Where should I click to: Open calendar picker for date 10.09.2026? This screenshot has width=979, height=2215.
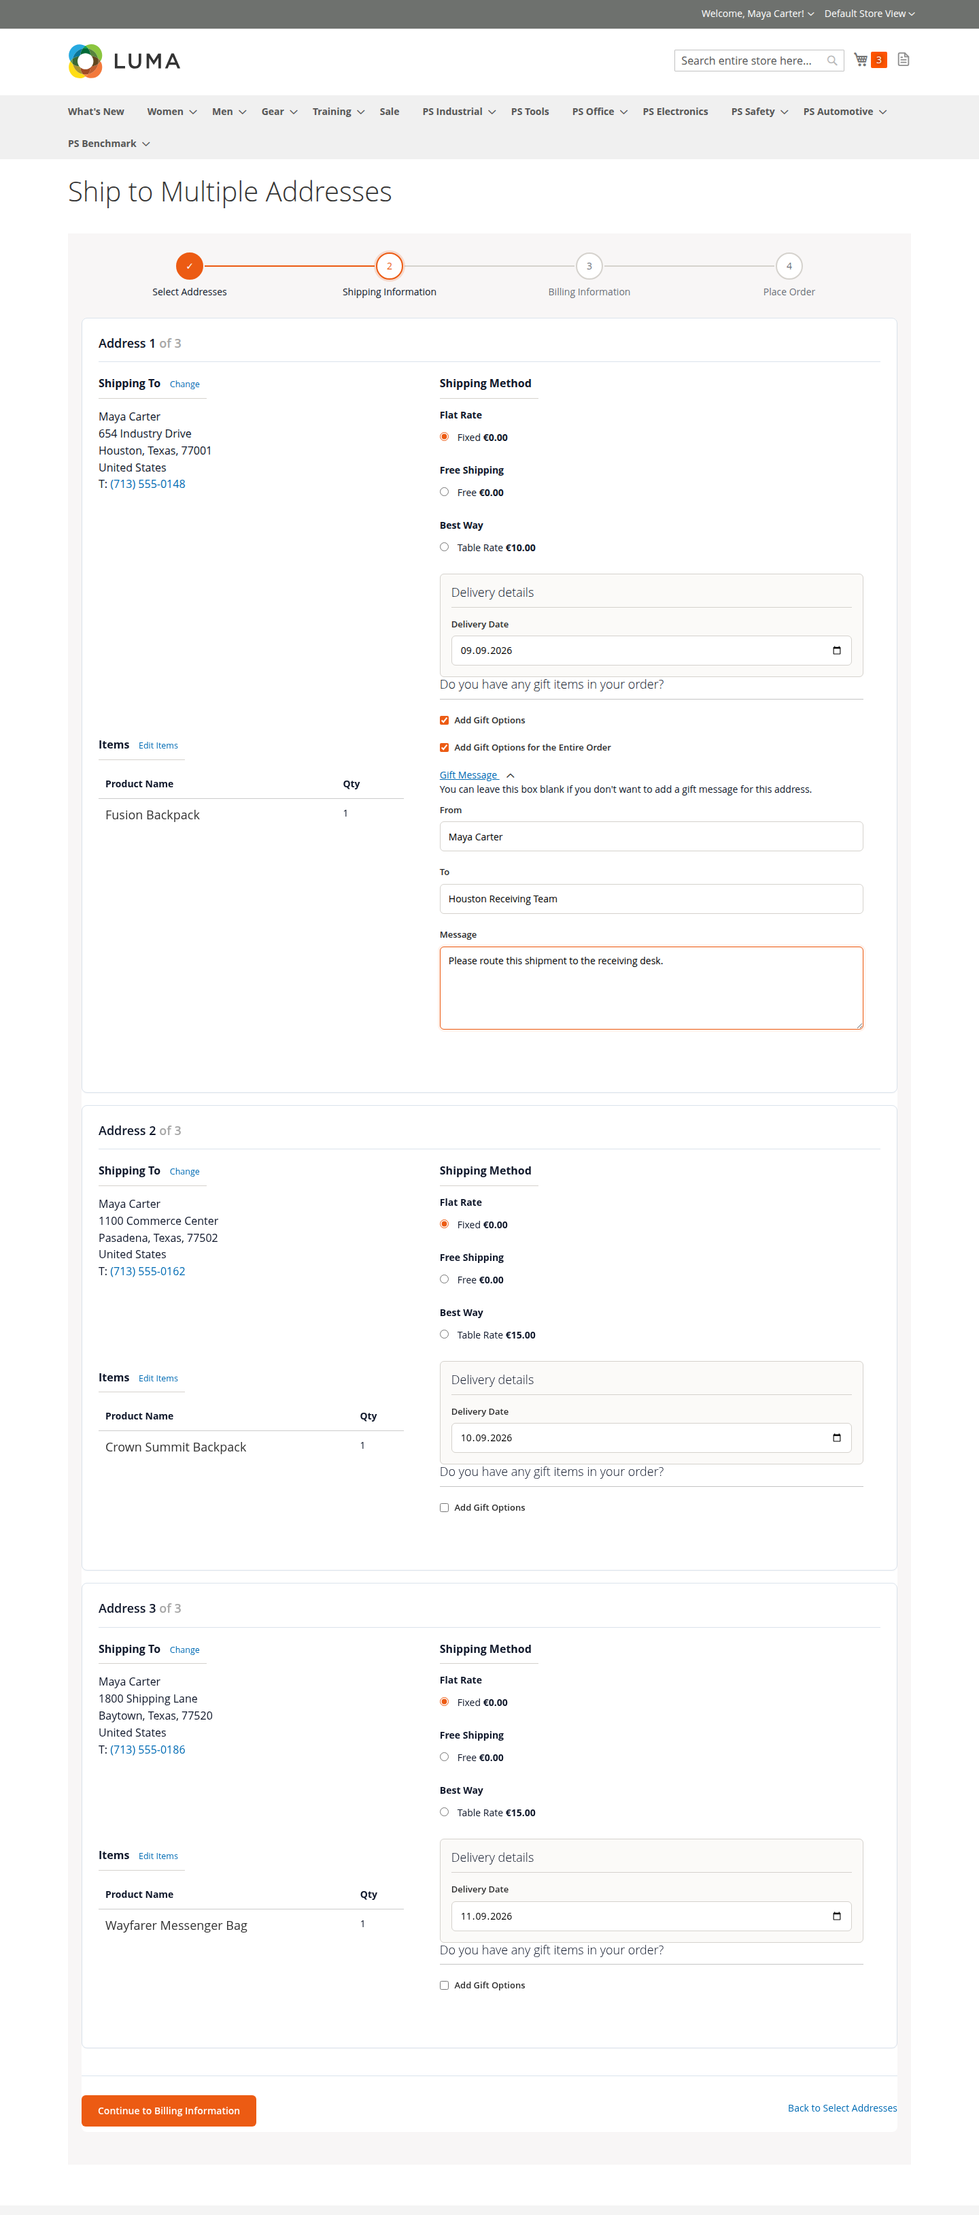pyautogui.click(x=836, y=1438)
